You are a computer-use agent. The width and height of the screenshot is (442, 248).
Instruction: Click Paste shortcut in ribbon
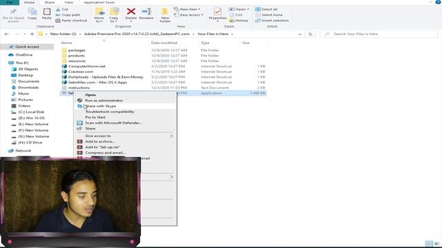[x=71, y=21]
